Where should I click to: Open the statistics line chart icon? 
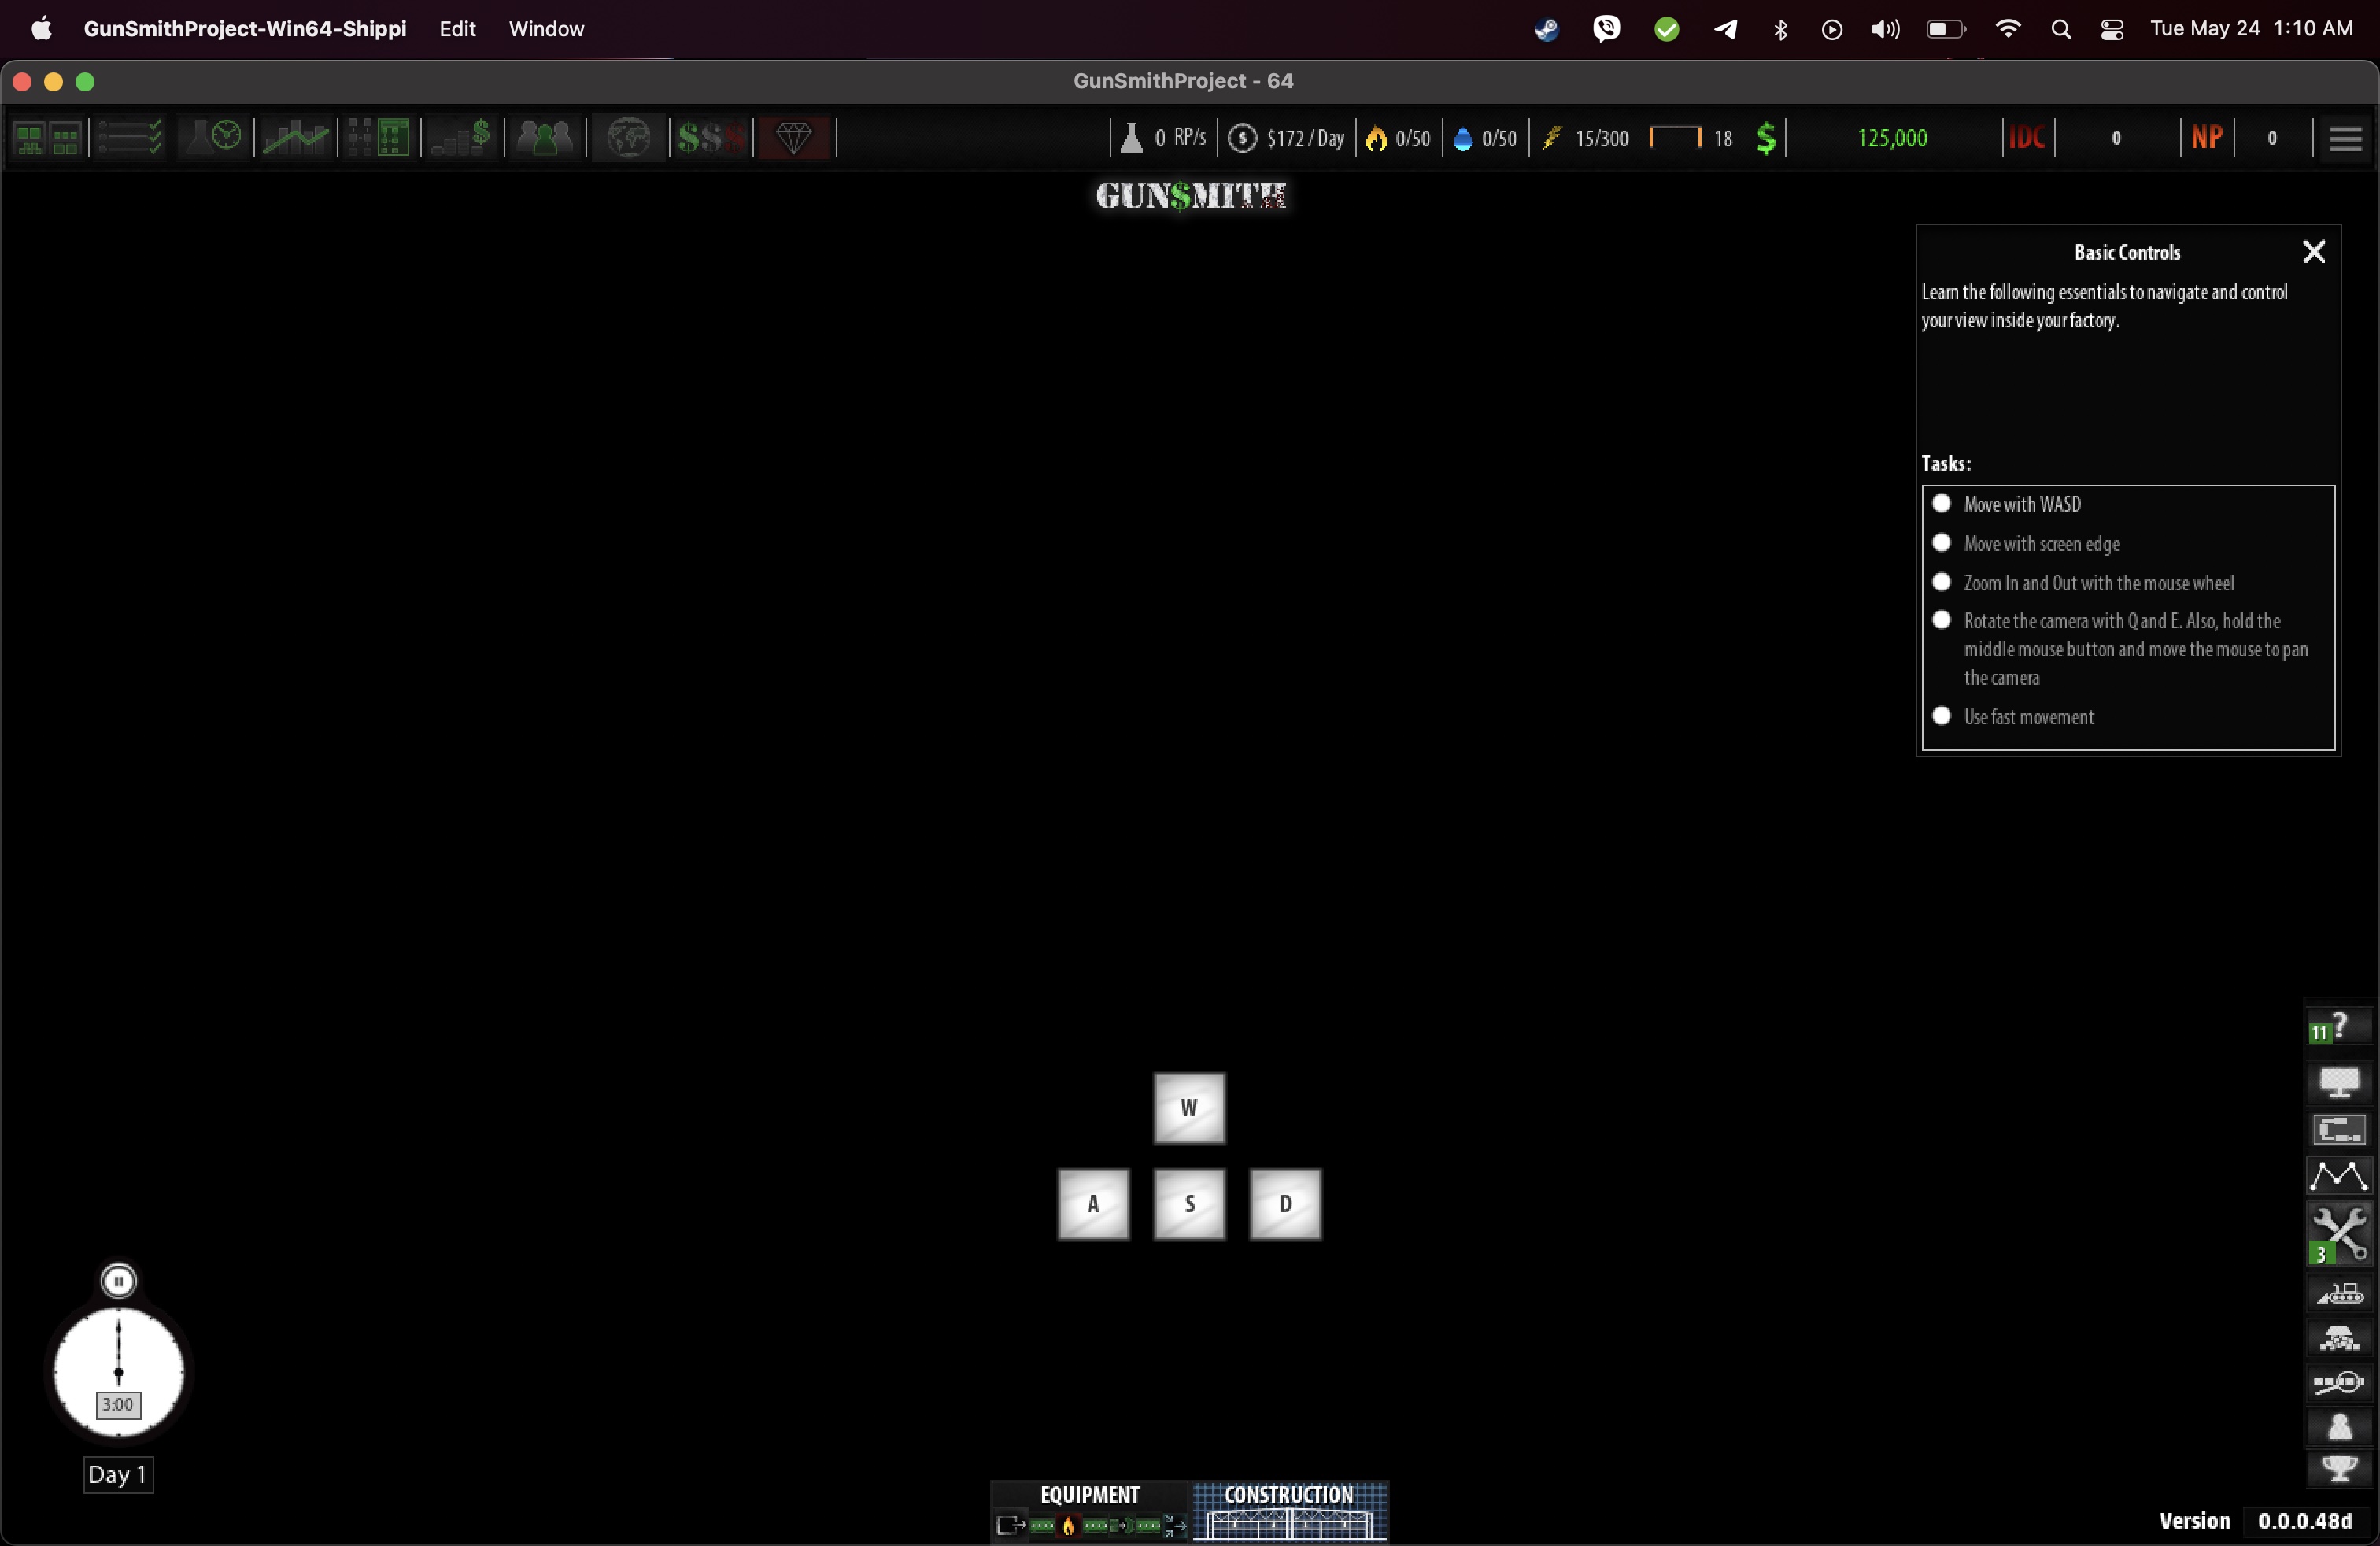coord(296,138)
